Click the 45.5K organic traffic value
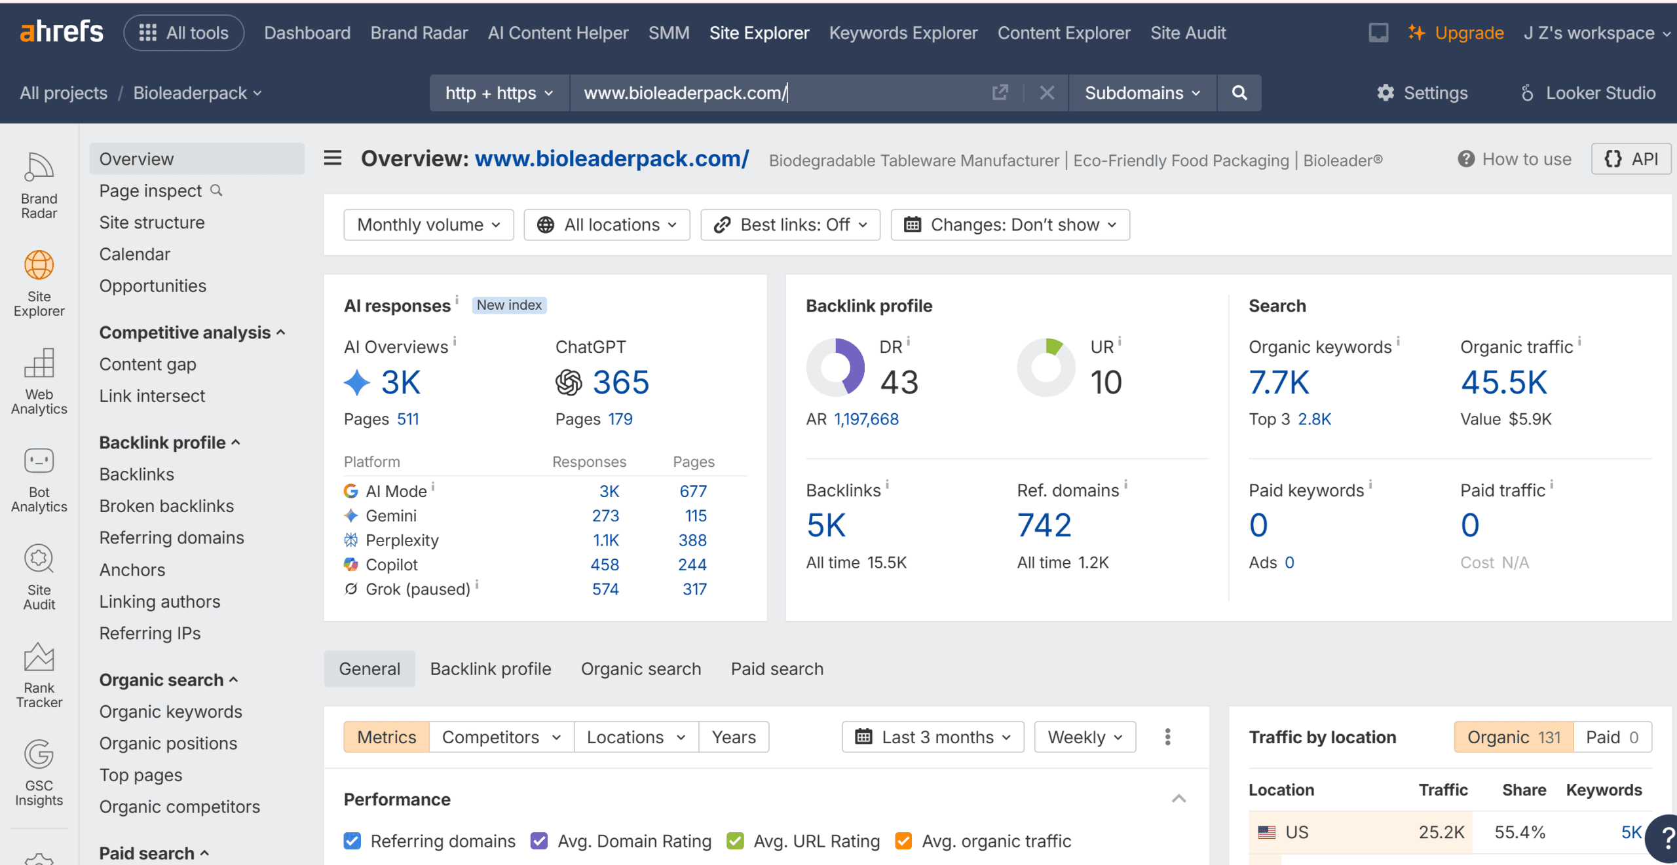 click(x=1504, y=382)
